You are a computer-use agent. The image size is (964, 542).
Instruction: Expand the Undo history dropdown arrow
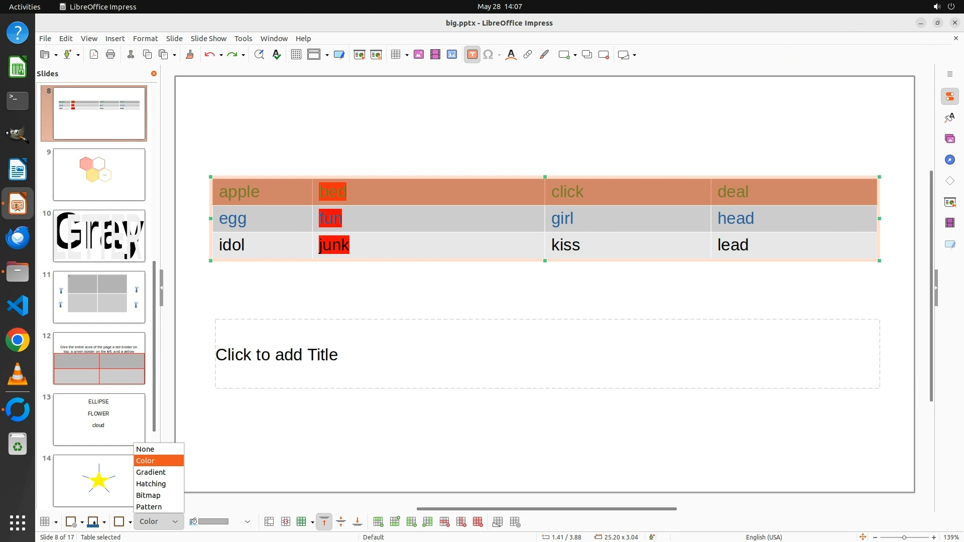pos(221,55)
